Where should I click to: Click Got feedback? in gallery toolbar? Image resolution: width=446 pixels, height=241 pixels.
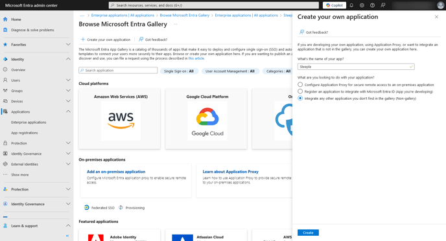(153, 40)
